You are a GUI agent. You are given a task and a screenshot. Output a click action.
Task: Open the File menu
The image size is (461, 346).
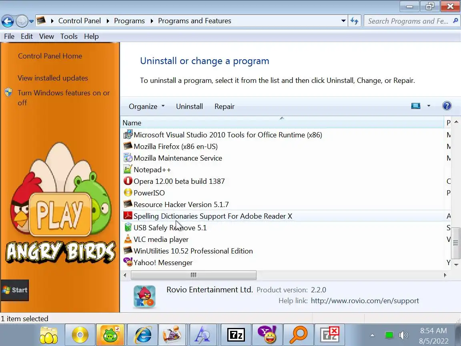click(x=9, y=36)
